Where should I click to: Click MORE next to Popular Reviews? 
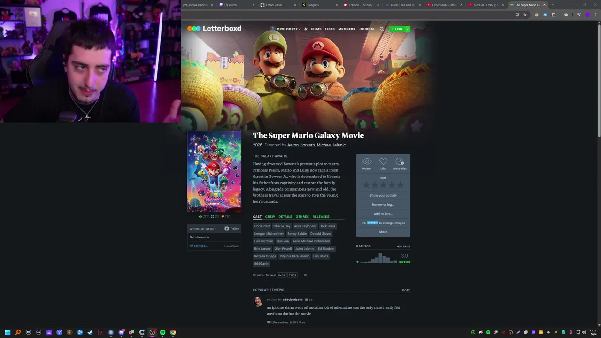coord(406,290)
